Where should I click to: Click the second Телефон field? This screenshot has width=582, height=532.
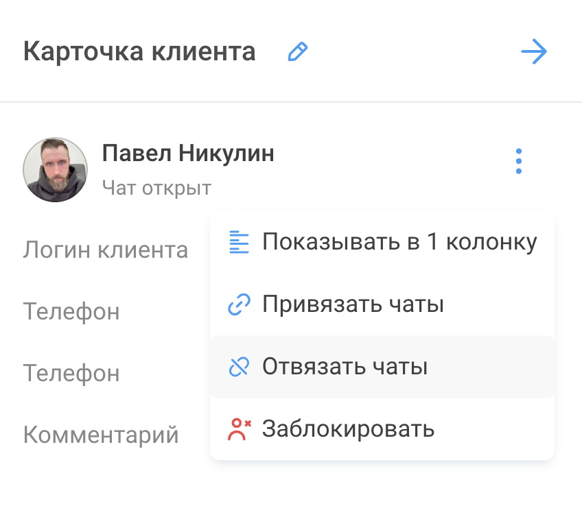[x=71, y=373]
